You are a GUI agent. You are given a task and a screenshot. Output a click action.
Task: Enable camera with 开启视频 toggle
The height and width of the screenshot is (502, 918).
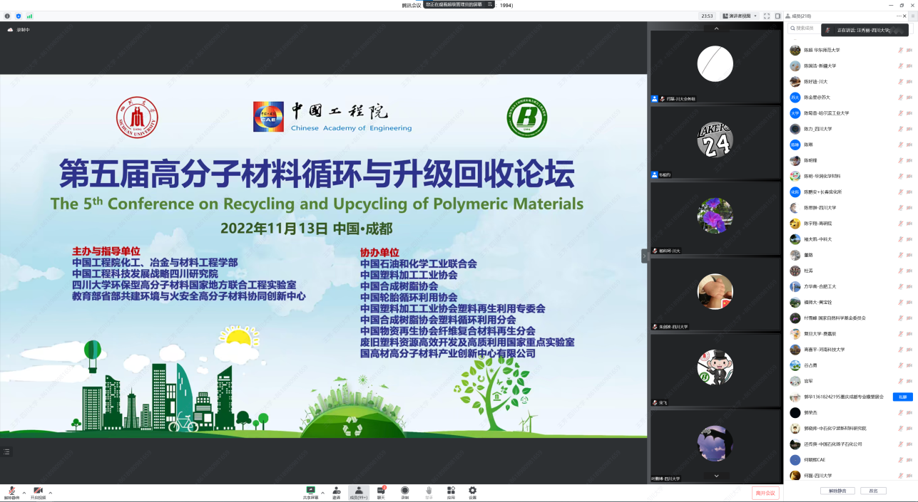[38, 491]
